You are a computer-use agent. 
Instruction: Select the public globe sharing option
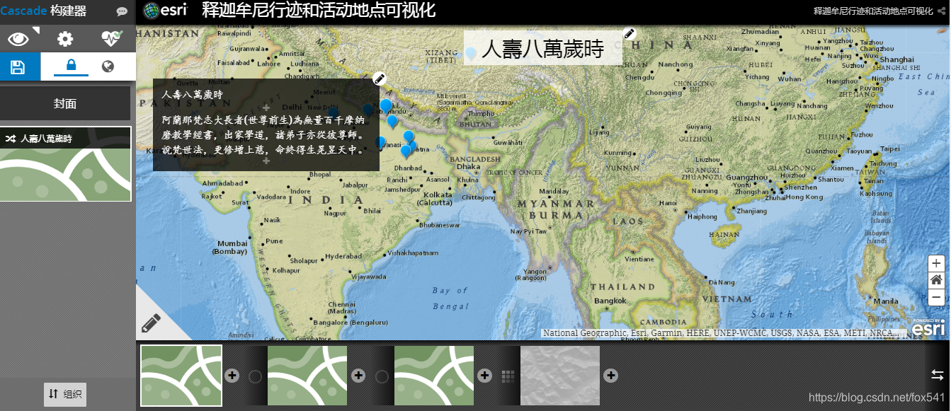(x=108, y=66)
